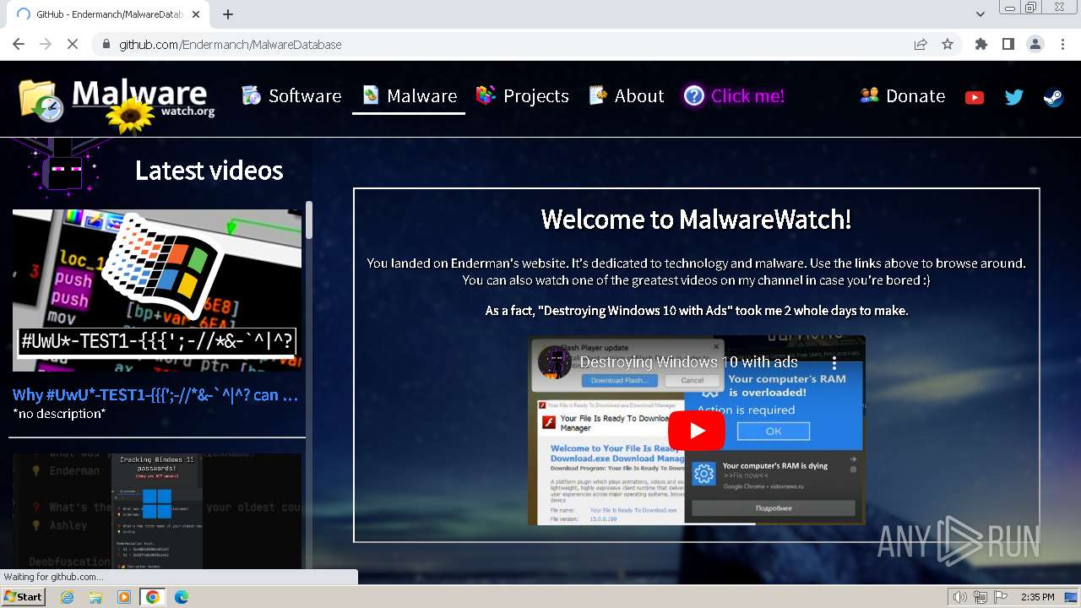
Task: Click the address bar URL field
Action: click(x=507, y=45)
